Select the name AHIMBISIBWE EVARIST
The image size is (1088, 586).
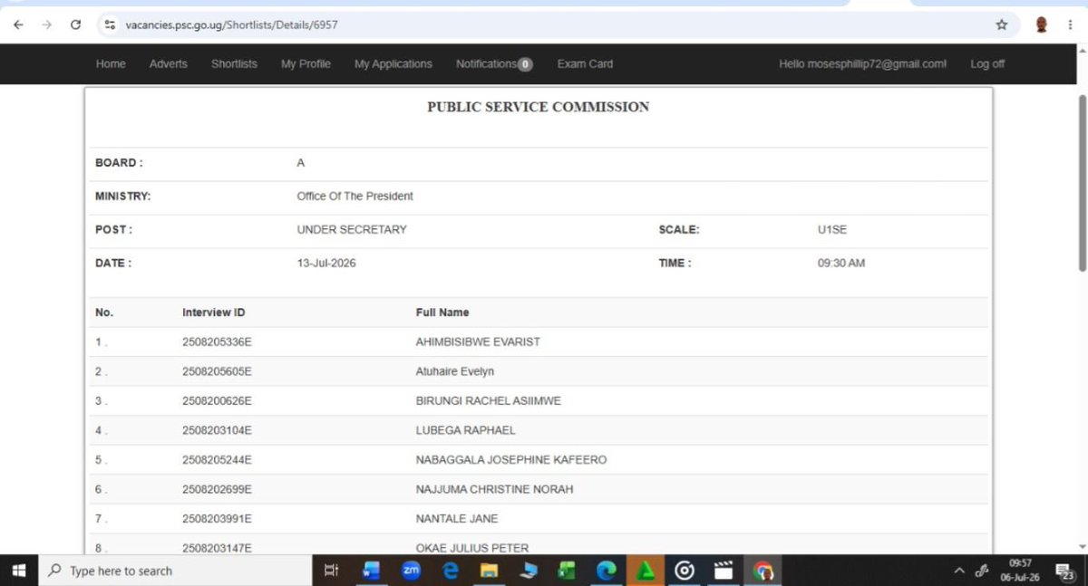pyautogui.click(x=478, y=342)
